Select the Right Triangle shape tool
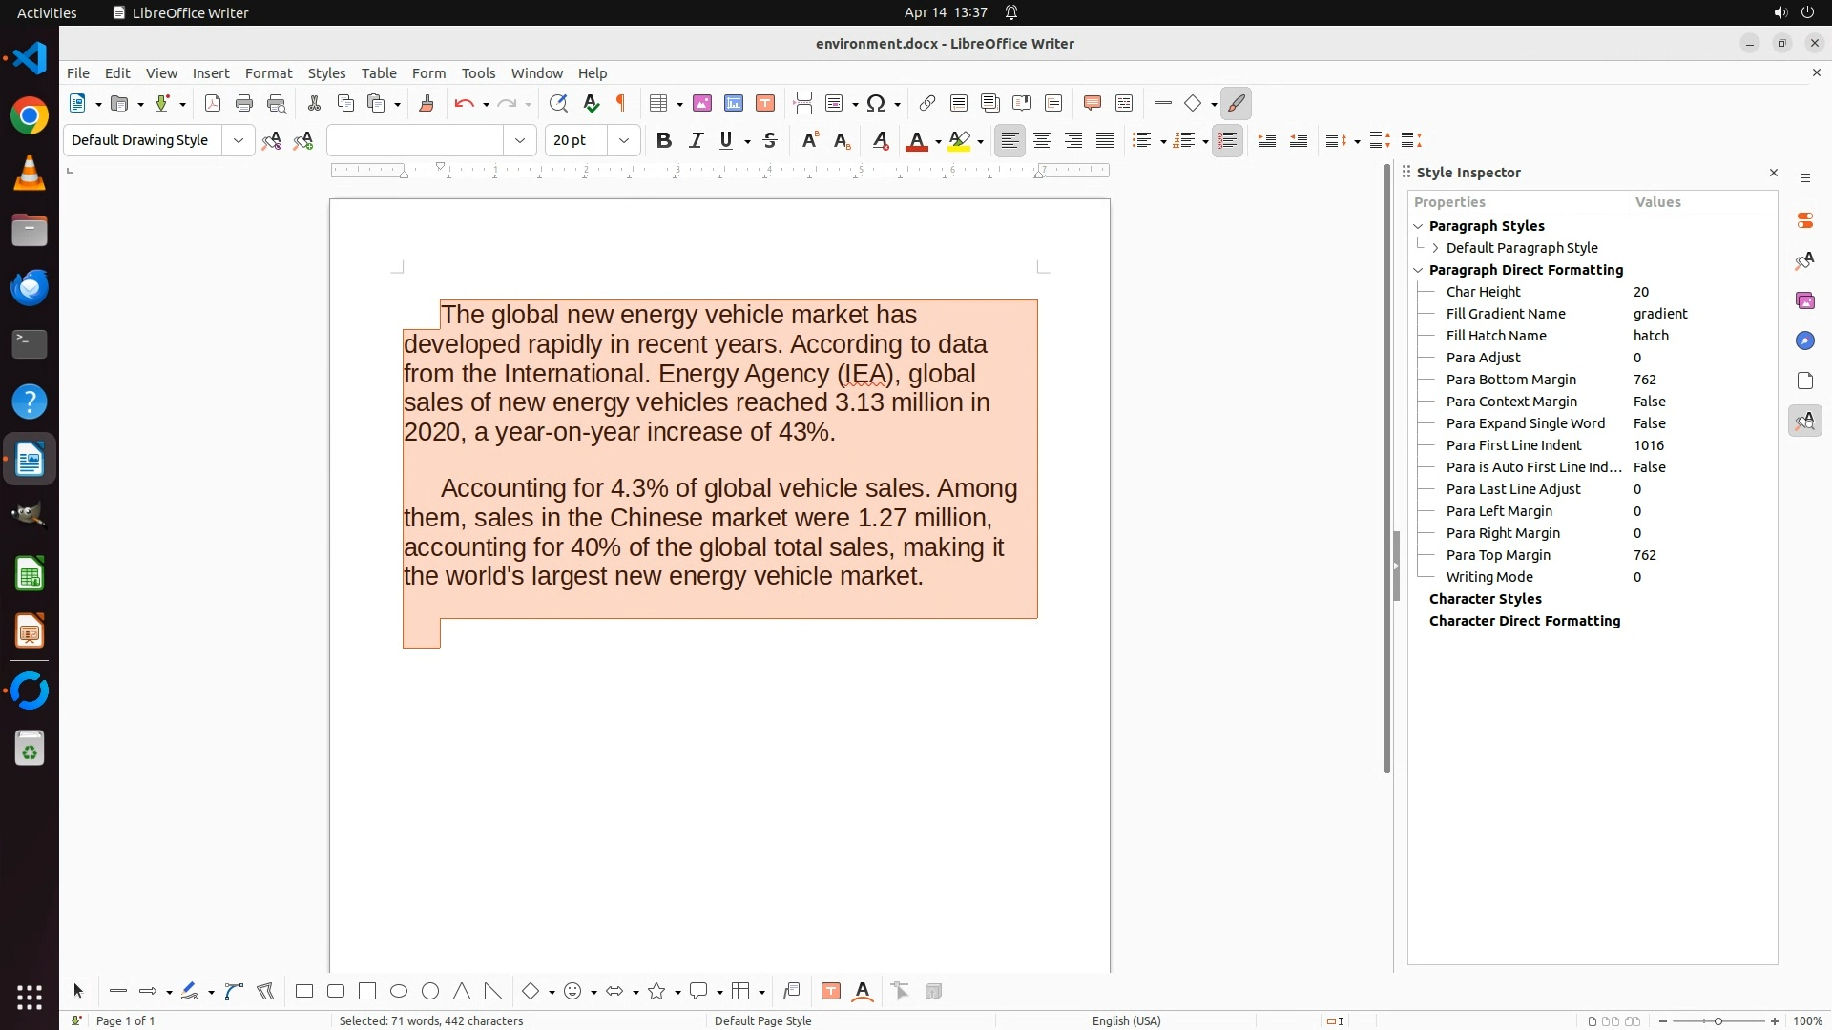This screenshot has height=1030, width=1832. coord(493,992)
